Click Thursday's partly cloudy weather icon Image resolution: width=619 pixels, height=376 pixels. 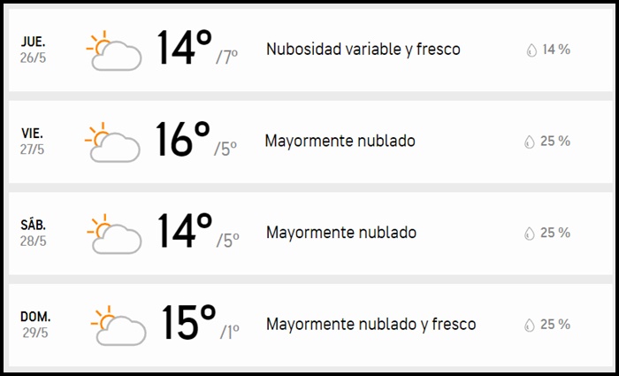pyautogui.click(x=114, y=51)
